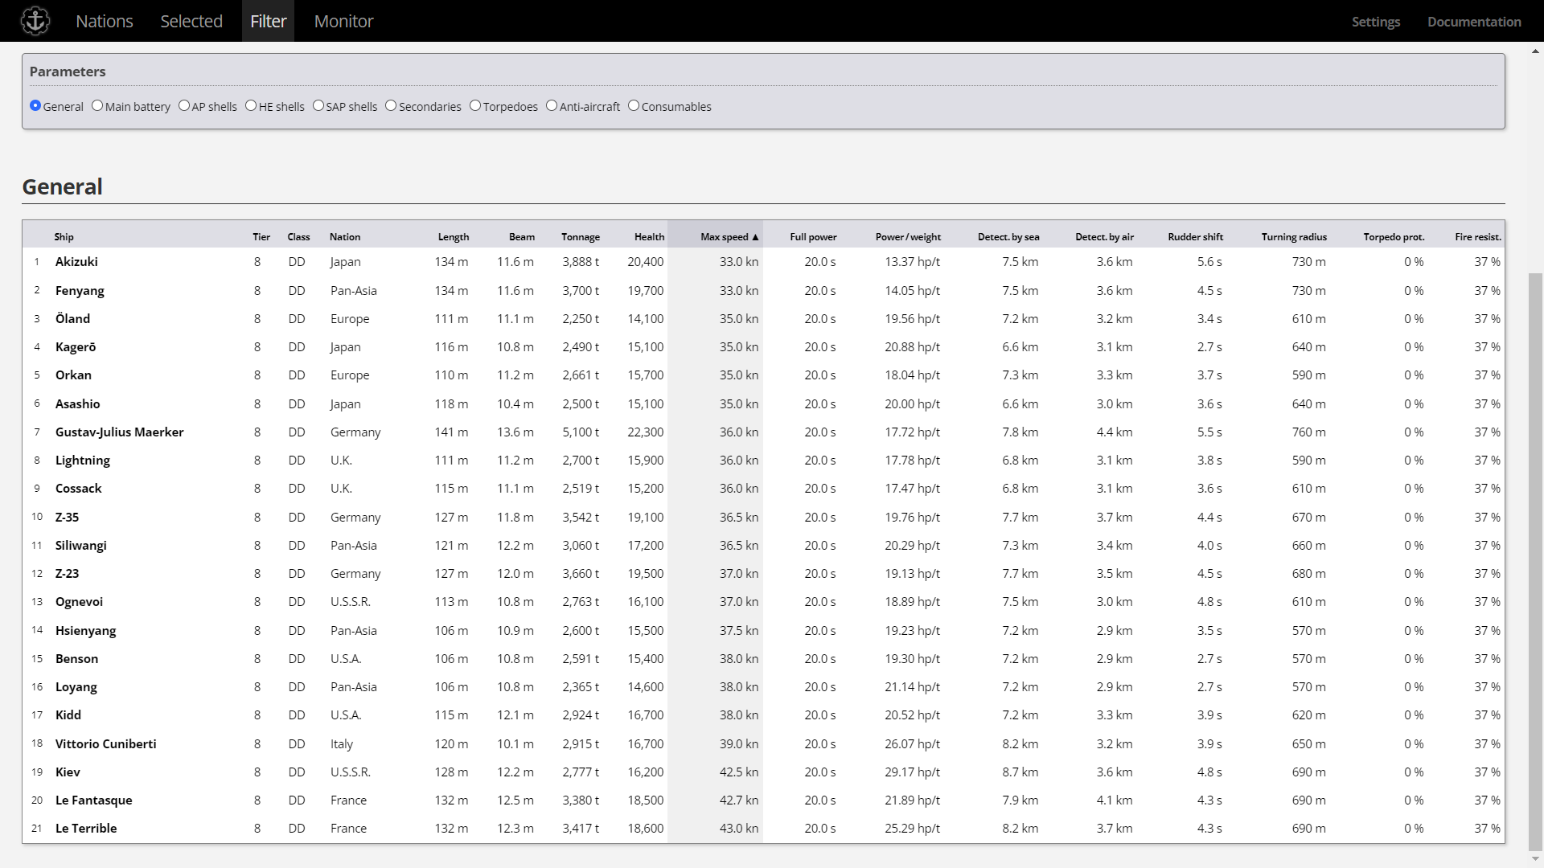This screenshot has width=1544, height=868.
Task: Click Vittorio Cuniberti ship name
Action: tap(105, 743)
